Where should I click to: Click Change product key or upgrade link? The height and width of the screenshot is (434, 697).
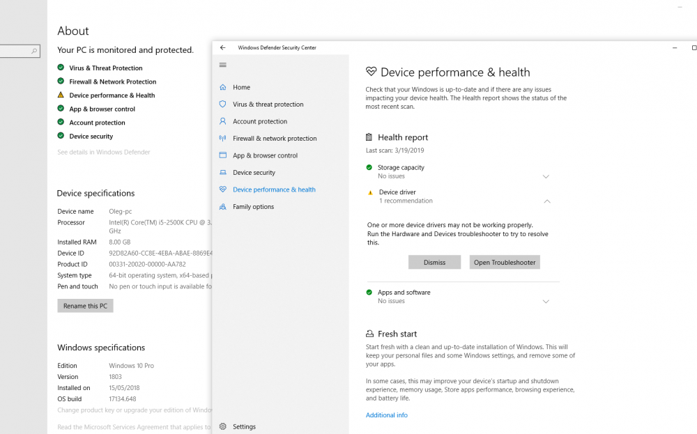135,410
